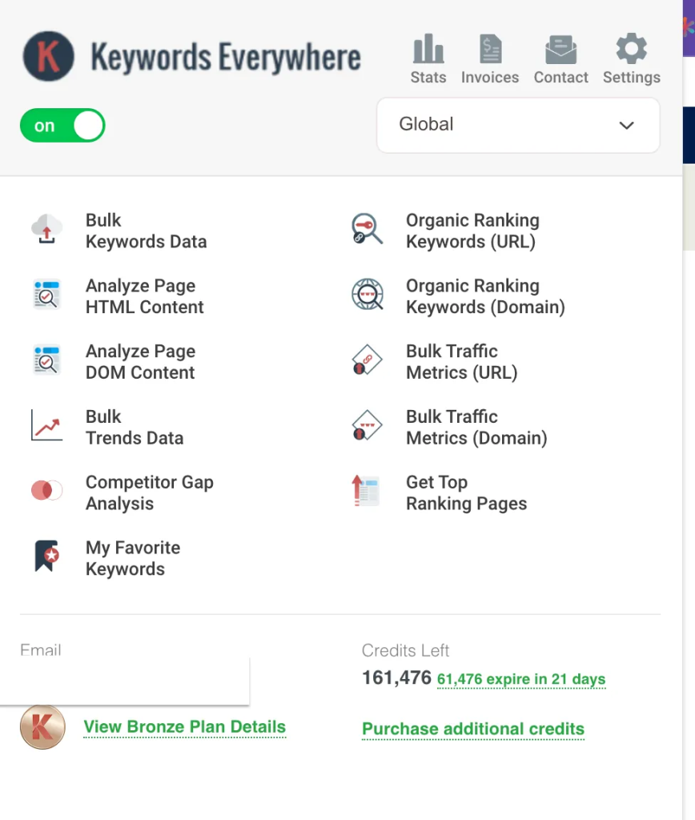
Task: Open the Settings gear icon
Action: [x=631, y=50]
